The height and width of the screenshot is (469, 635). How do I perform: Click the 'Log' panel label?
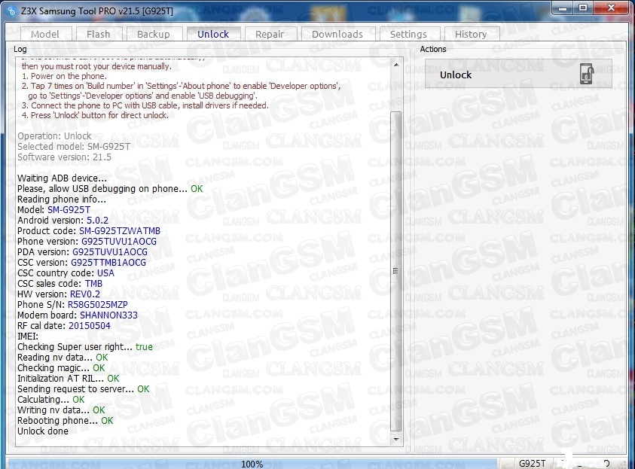click(x=20, y=49)
